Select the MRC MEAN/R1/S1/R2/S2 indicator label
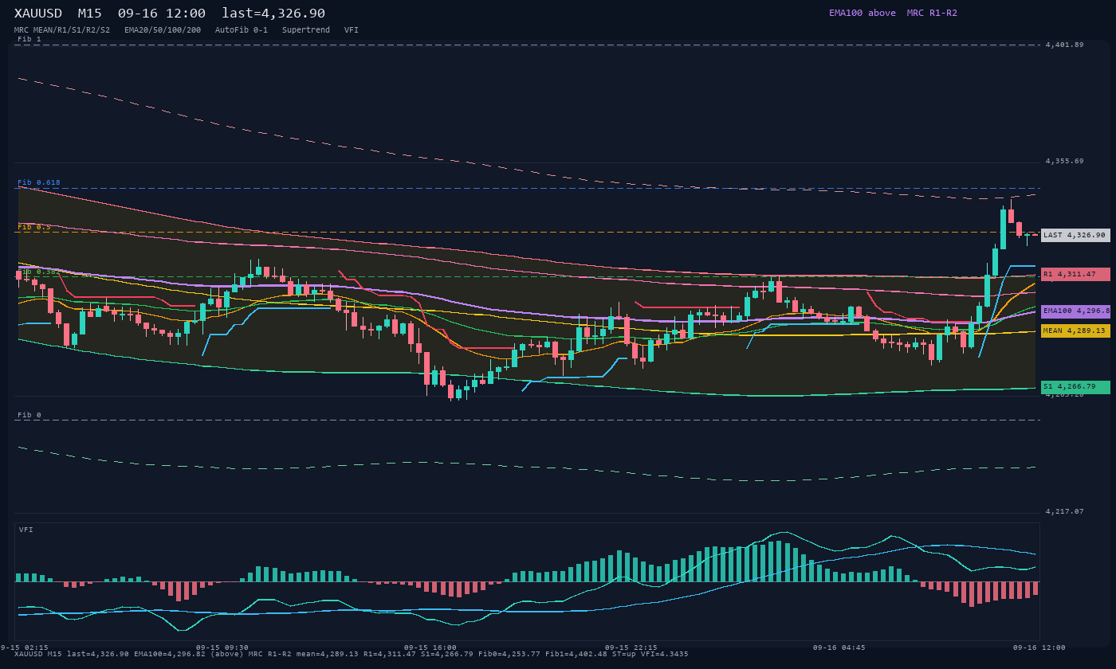 [x=62, y=30]
